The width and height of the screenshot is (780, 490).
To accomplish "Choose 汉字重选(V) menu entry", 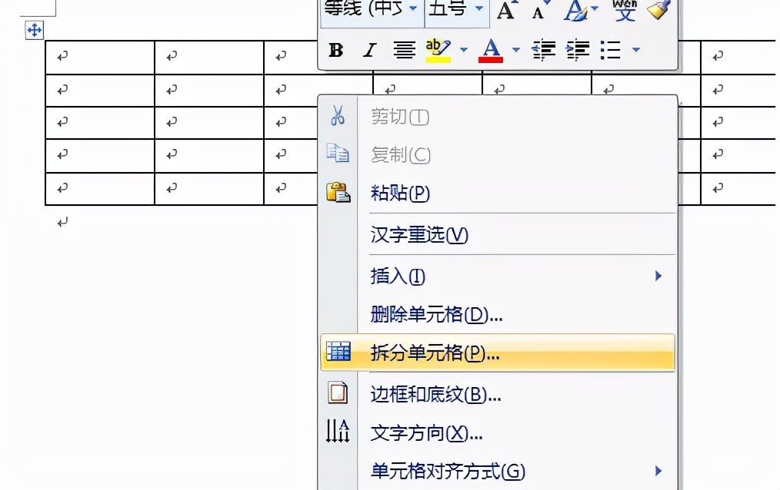I will 498,234.
